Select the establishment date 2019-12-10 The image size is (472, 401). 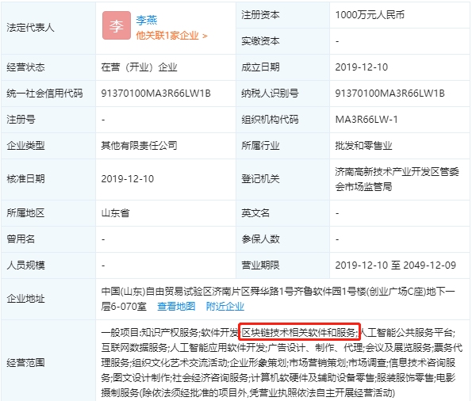pyautogui.click(x=361, y=67)
